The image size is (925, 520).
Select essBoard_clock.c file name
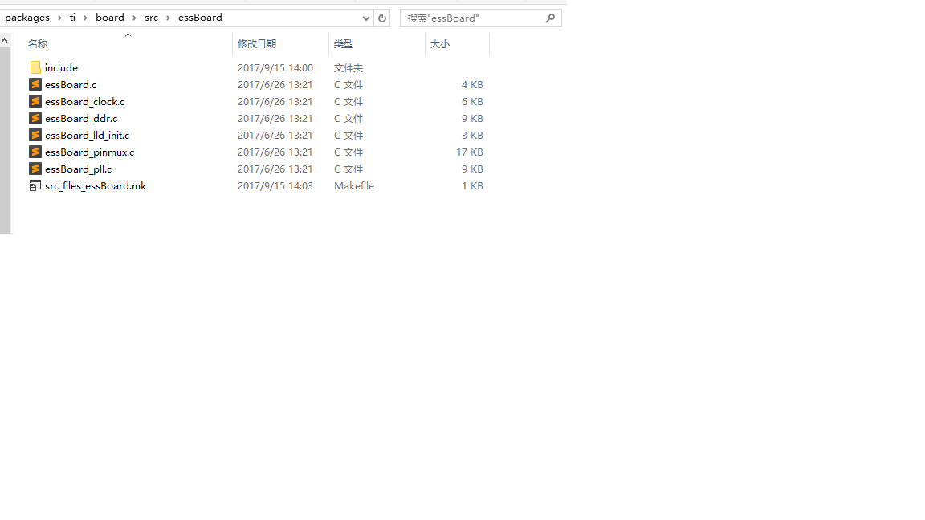85,101
